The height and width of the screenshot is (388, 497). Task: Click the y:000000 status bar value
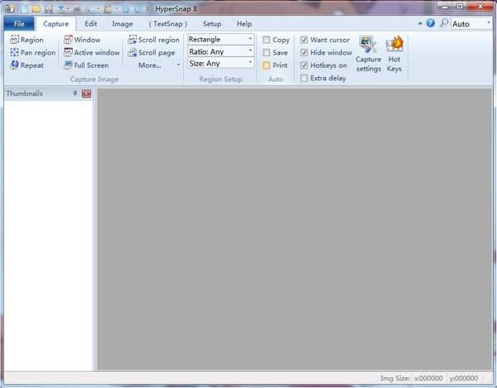pos(463,378)
